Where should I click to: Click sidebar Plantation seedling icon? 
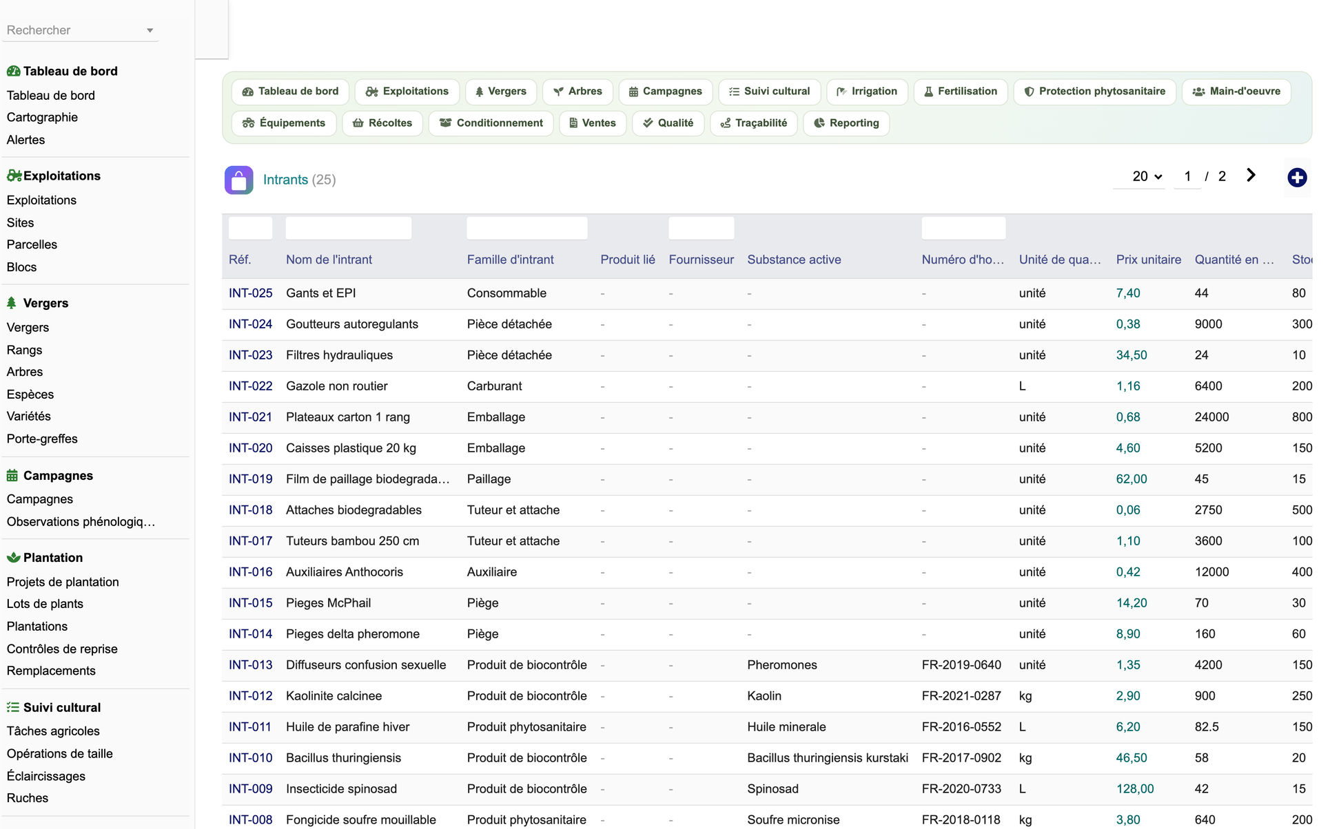click(13, 558)
